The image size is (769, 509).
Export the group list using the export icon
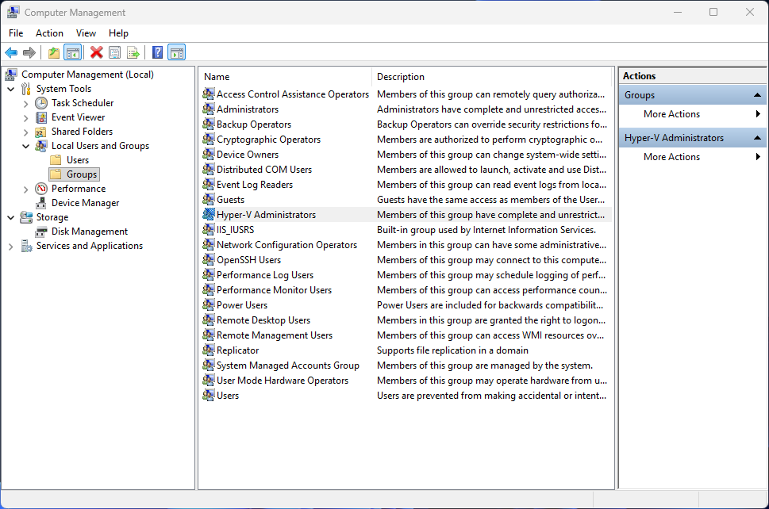[133, 52]
